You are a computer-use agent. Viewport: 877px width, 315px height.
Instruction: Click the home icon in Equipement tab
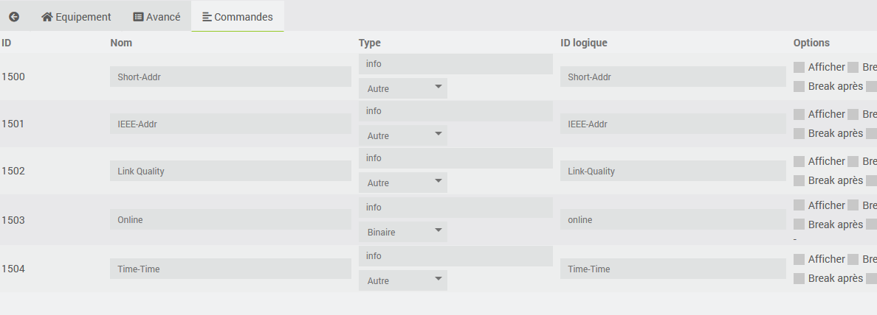pos(47,17)
